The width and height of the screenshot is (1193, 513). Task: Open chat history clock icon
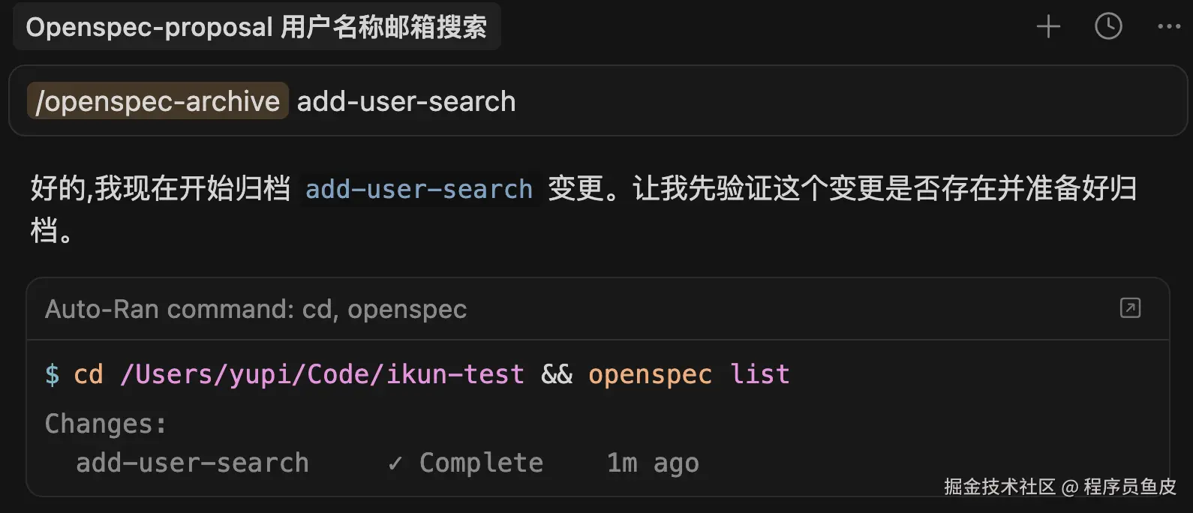point(1108,27)
